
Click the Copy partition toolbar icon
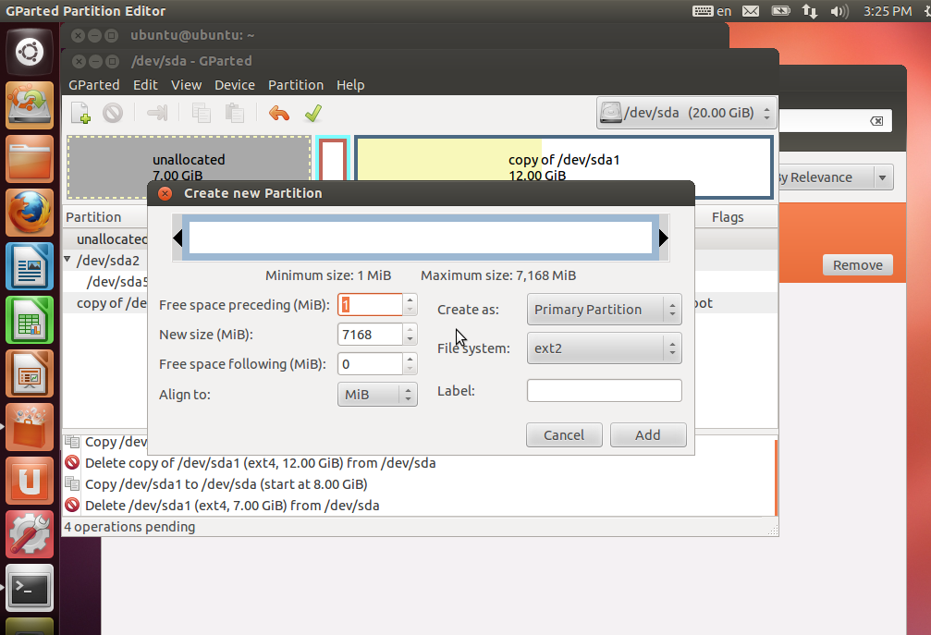202,112
